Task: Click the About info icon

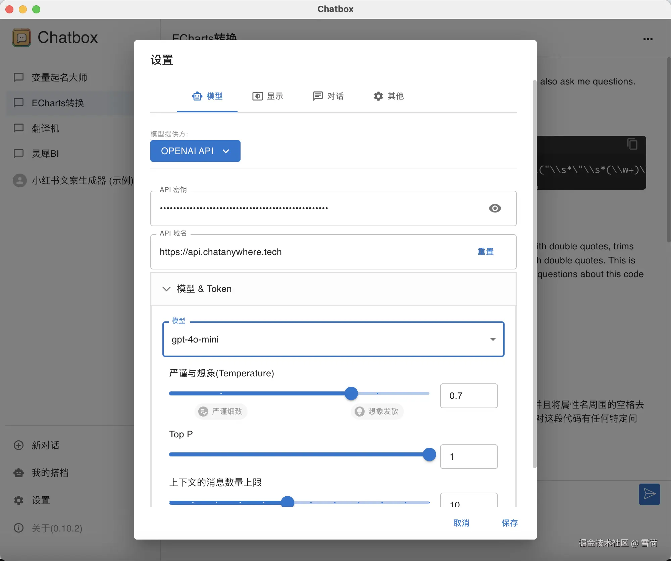Action: pyautogui.click(x=18, y=528)
